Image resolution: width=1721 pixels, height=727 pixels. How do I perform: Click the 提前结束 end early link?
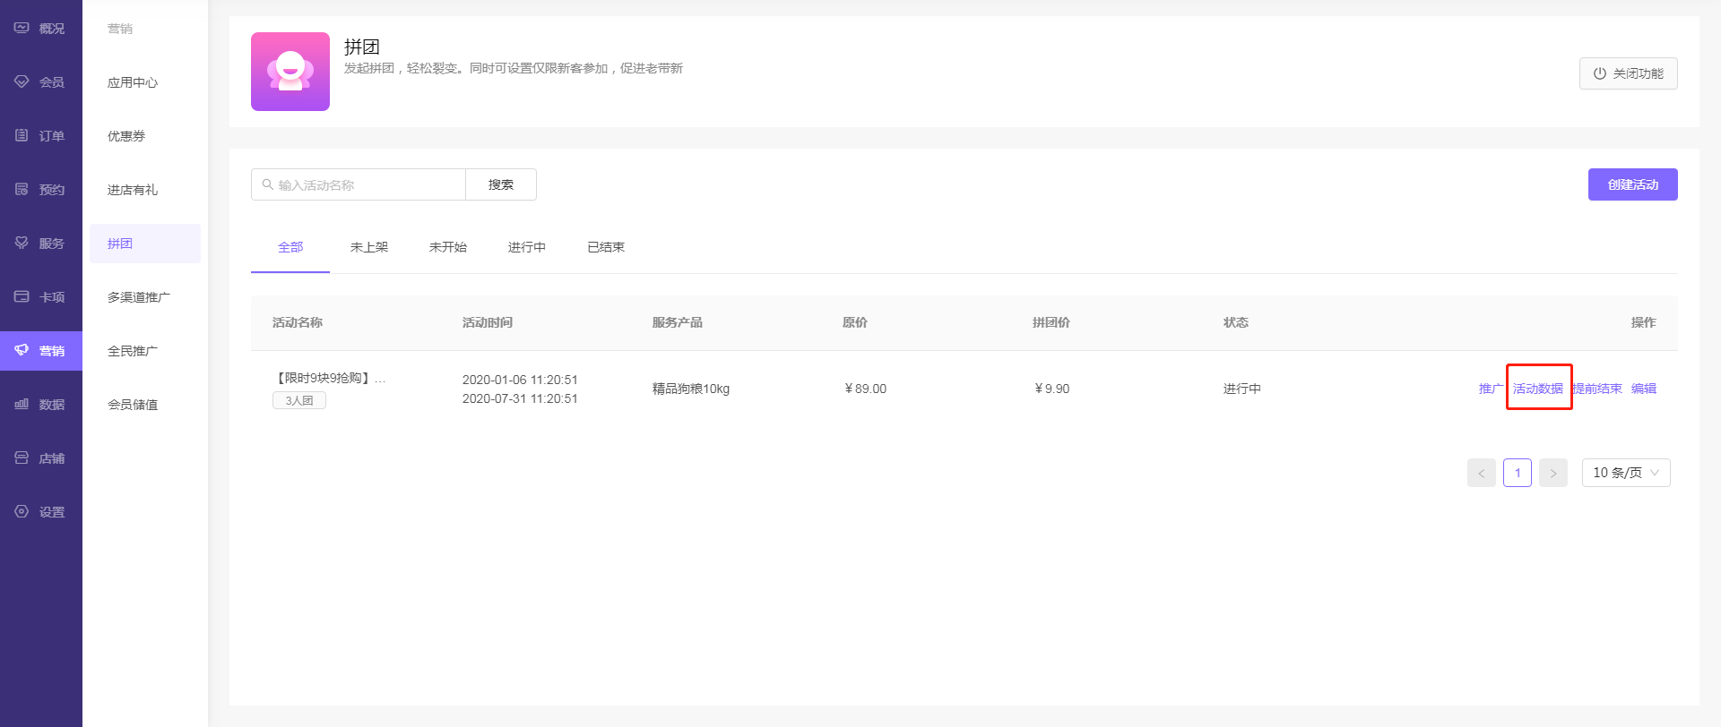coord(1597,389)
